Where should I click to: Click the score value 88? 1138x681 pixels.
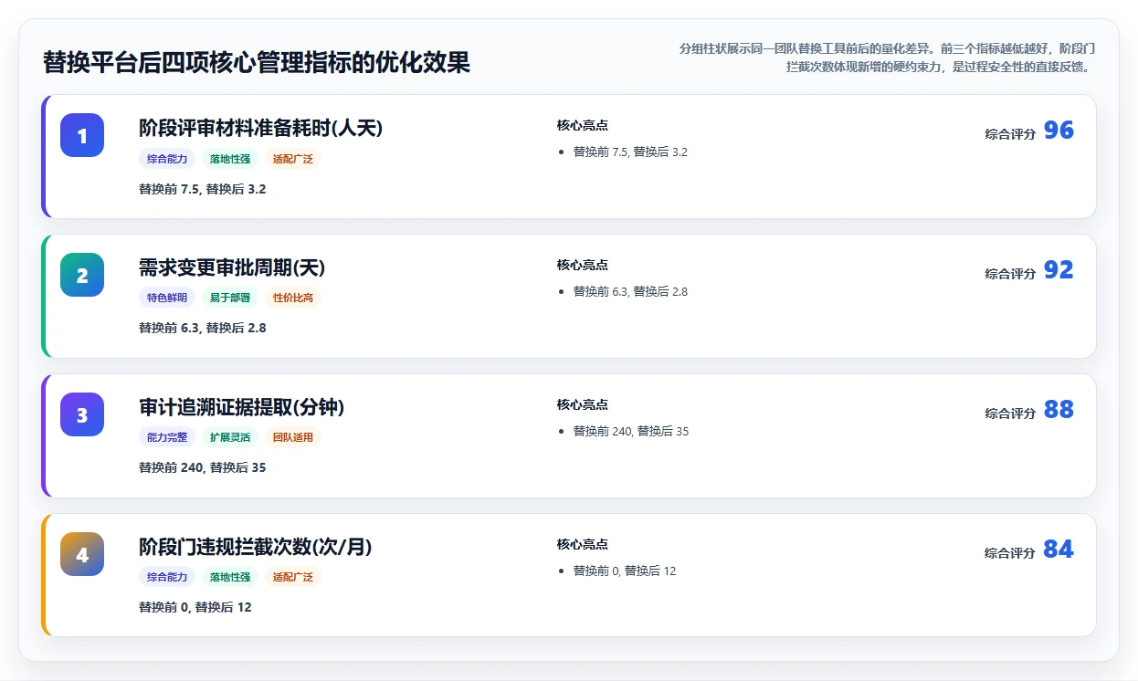(x=1059, y=410)
